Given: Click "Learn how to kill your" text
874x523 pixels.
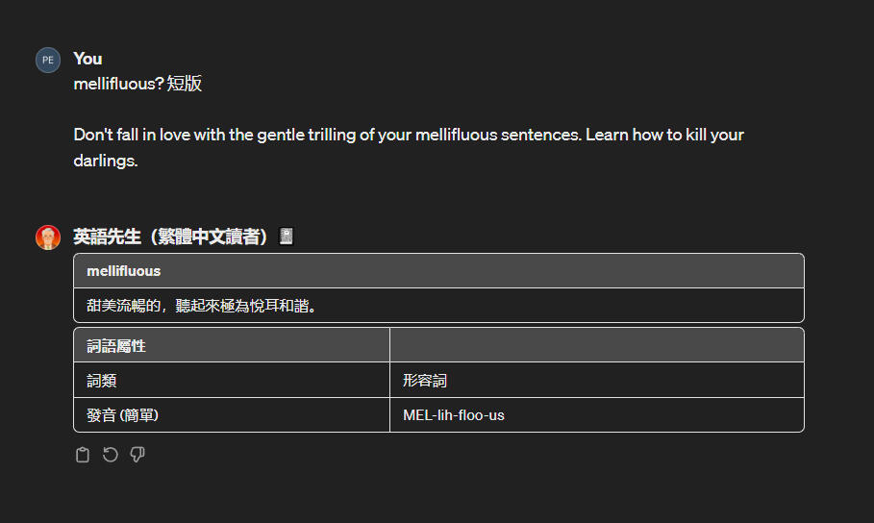Looking at the screenshot, I should [663, 135].
